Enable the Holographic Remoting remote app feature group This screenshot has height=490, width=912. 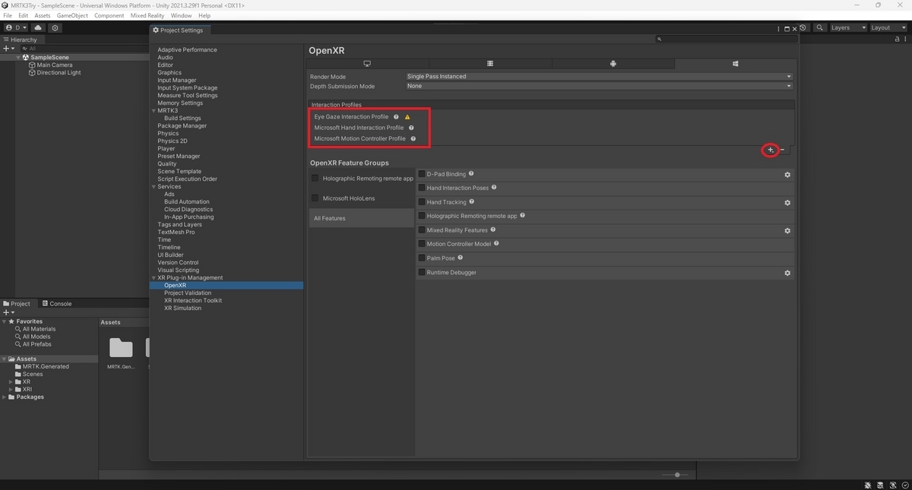point(315,179)
